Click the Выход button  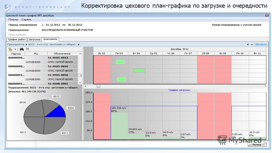[257, 144]
